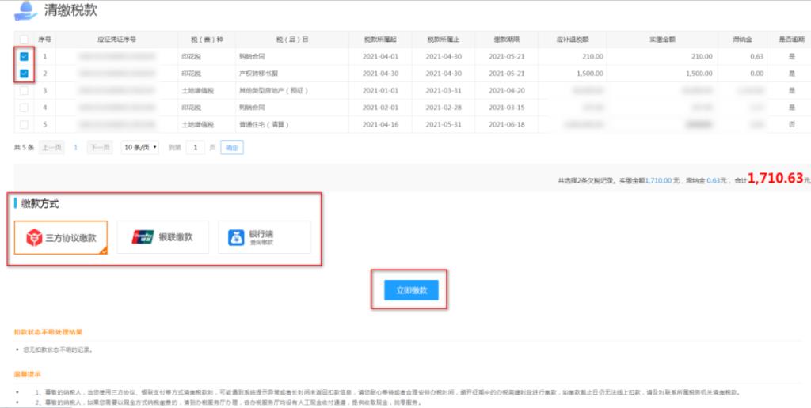Choose the UnionPay 银联缴款 logo

coord(143,237)
